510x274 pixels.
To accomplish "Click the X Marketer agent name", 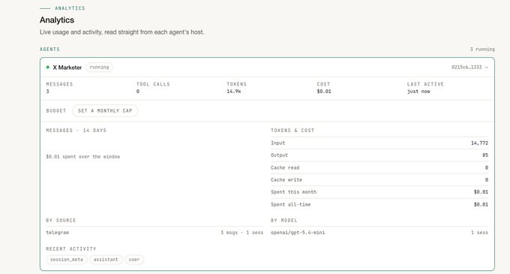I will (67, 68).
